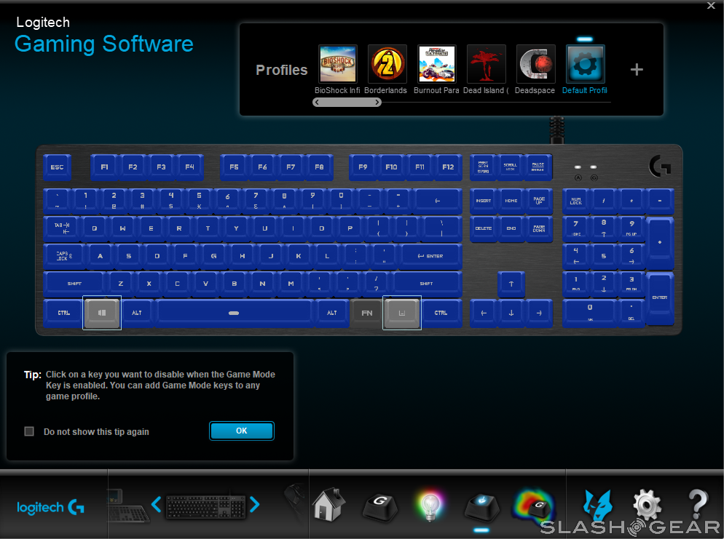Select the Borderlands 2 profile
This screenshot has width=724, height=539.
tap(387, 63)
